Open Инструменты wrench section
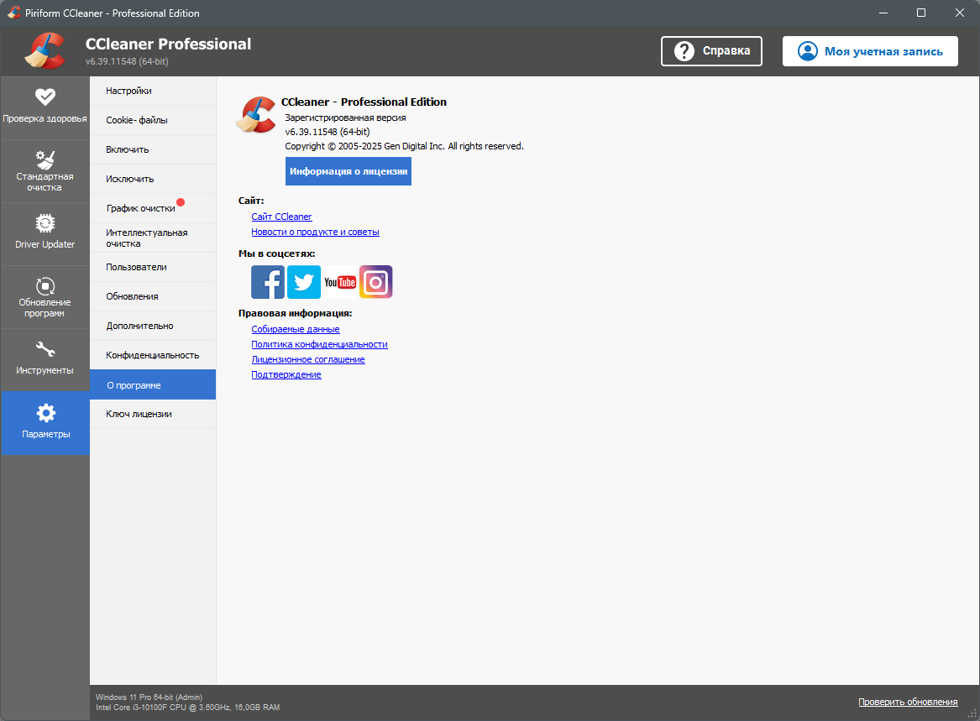The image size is (980, 721). [x=45, y=360]
